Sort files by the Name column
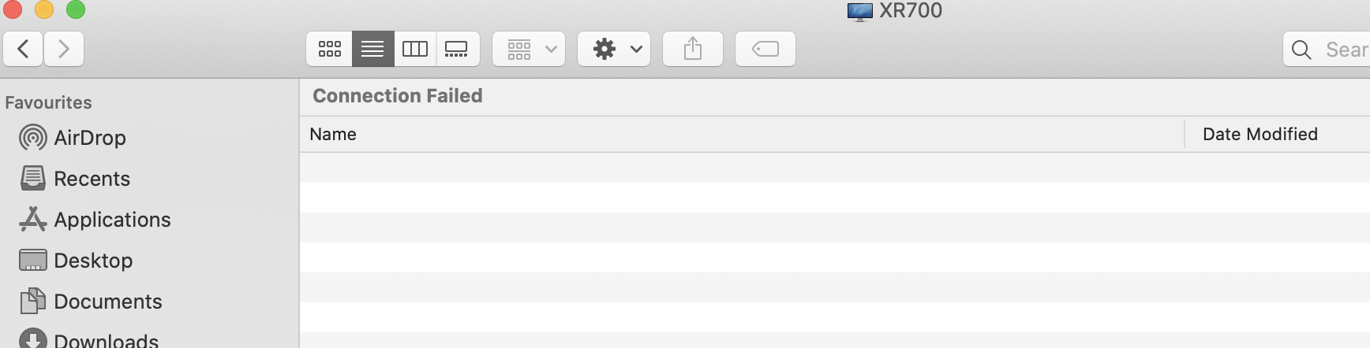This screenshot has width=1370, height=348. [333, 135]
